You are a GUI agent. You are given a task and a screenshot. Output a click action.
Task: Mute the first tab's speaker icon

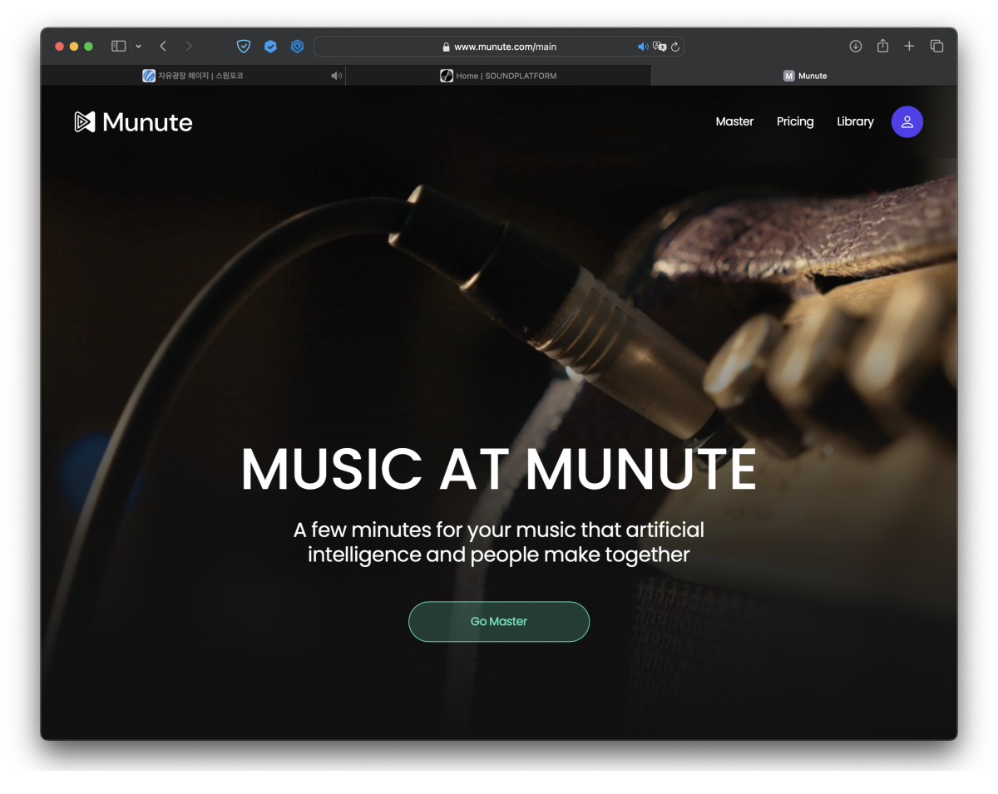tap(336, 76)
